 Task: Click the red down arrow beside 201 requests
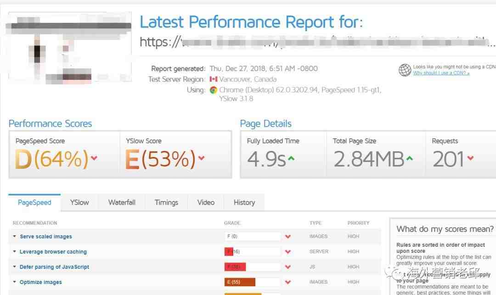tap(470, 159)
